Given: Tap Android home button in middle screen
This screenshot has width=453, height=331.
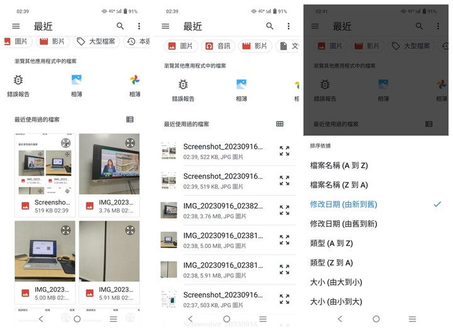Looking at the screenshot, I should (x=226, y=319).
